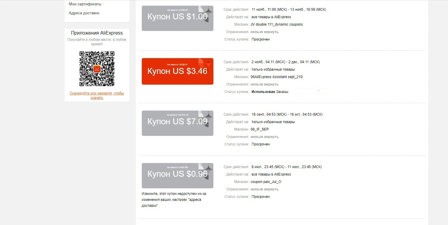Select the gray US $0.96 coupon card

point(178,176)
